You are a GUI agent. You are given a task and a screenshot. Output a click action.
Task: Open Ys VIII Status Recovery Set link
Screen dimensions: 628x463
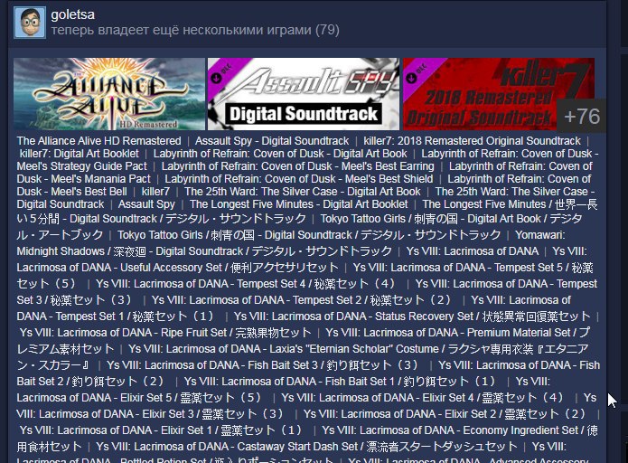coord(412,317)
